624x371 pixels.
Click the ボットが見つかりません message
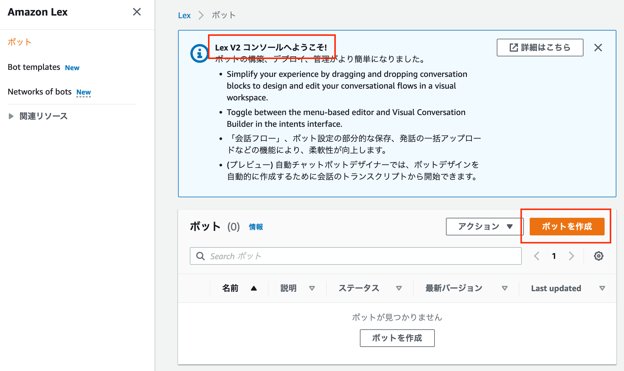pyautogui.click(x=397, y=317)
